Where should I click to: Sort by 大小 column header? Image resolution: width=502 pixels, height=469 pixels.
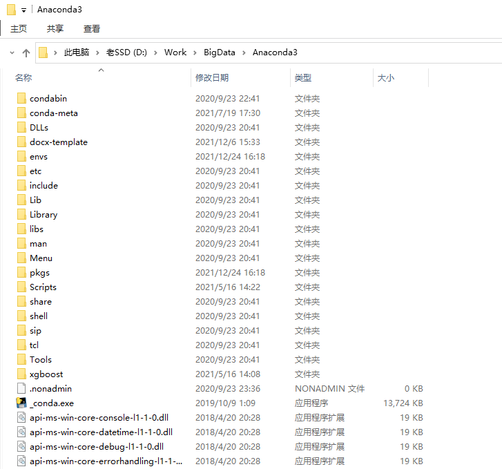coord(386,78)
